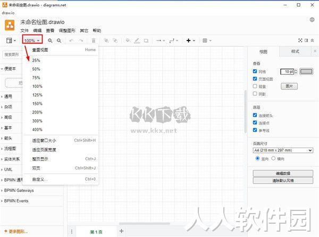Open the sidebar view toggle icon

(x=11, y=40)
